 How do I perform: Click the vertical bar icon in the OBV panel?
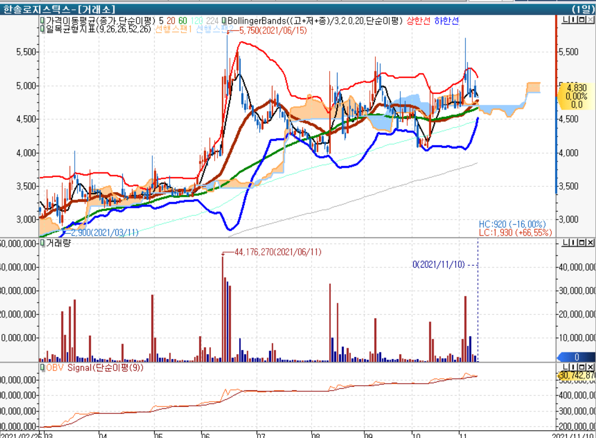pyautogui.click(x=574, y=367)
